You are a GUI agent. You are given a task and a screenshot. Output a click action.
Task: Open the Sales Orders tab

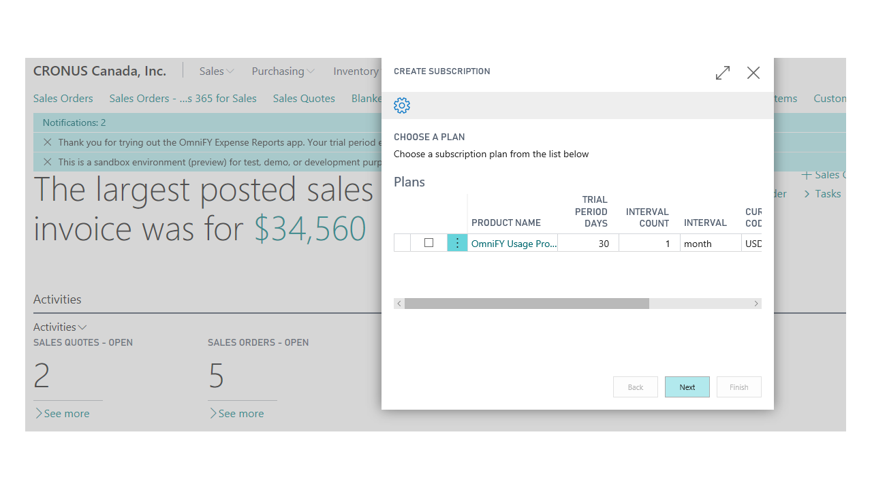tap(63, 99)
